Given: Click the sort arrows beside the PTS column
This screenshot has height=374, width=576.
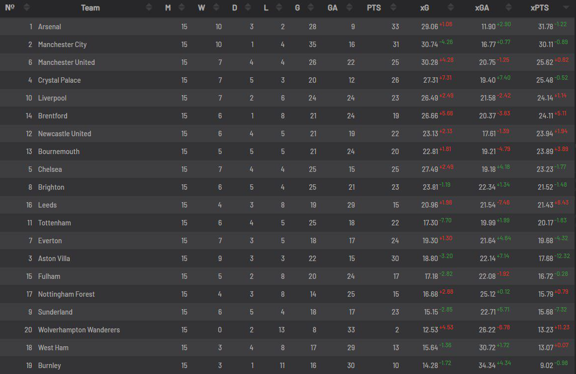Looking at the screenshot, I should pyautogui.click(x=393, y=7).
